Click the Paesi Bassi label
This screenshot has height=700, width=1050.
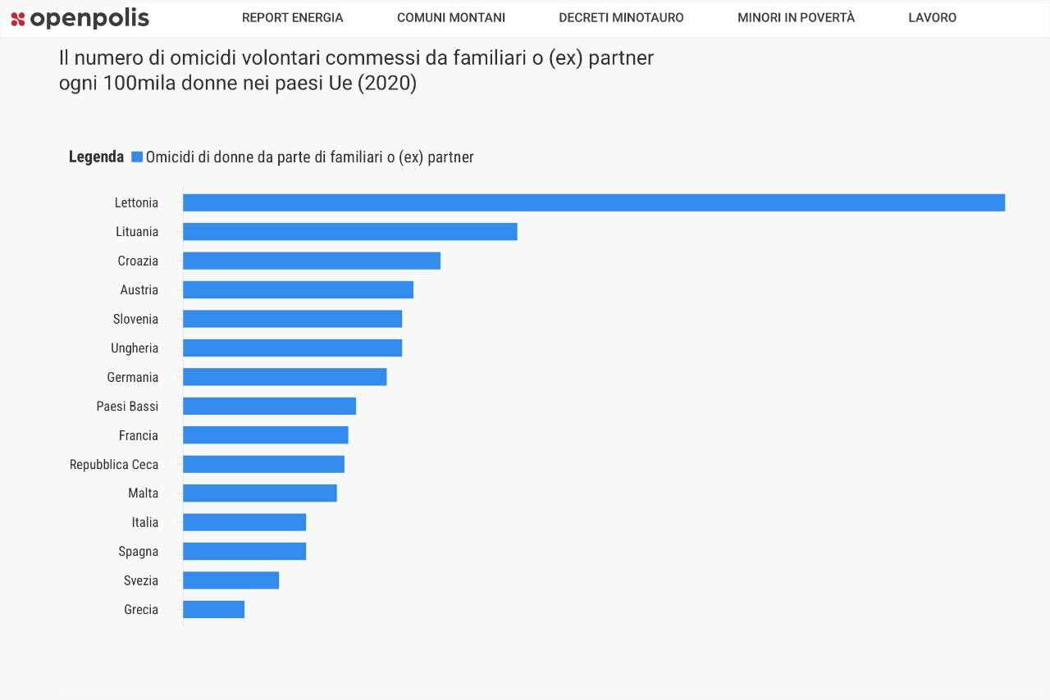(x=127, y=407)
